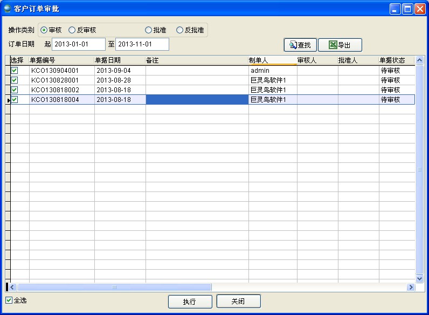Viewport: 429px width, 315px height.
Task: Select the 审核 radio option
Action: tap(44, 30)
